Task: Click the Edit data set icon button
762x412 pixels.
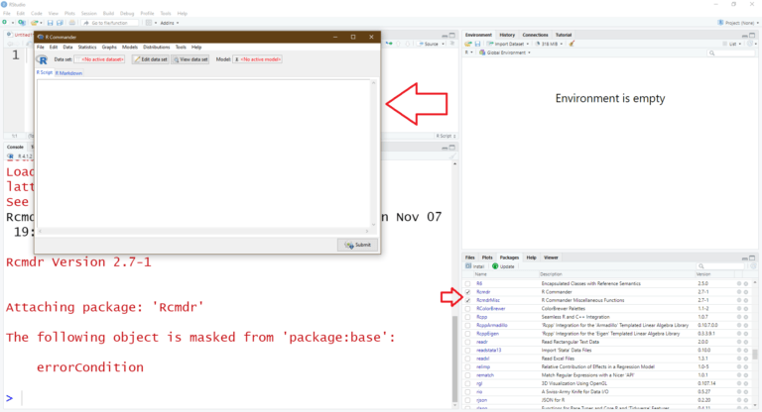Action: coord(150,59)
